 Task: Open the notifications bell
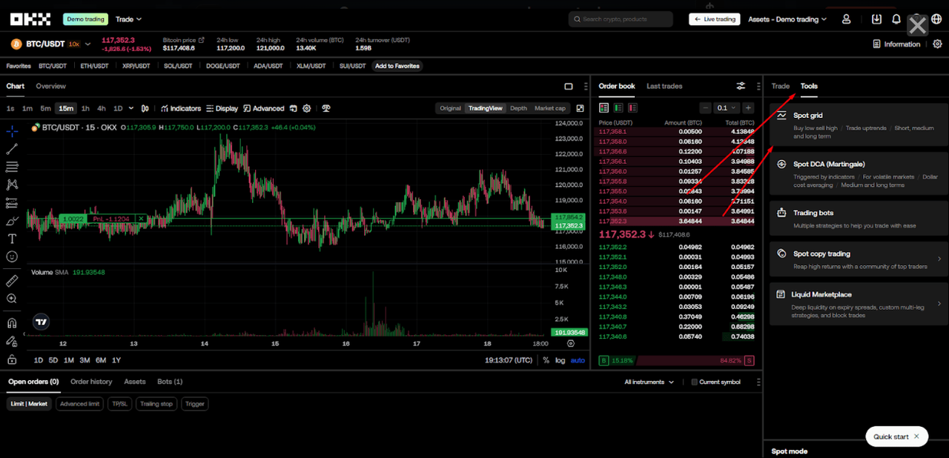click(x=896, y=19)
